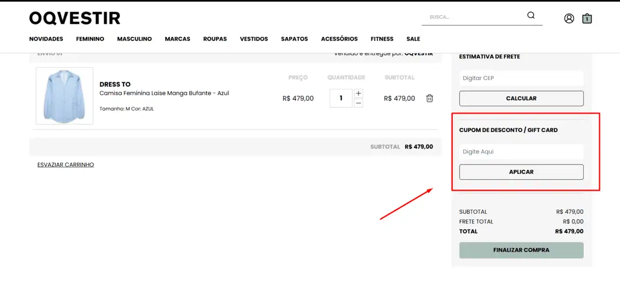Open the MARCAS menu
The width and height of the screenshot is (620, 282).
click(178, 39)
